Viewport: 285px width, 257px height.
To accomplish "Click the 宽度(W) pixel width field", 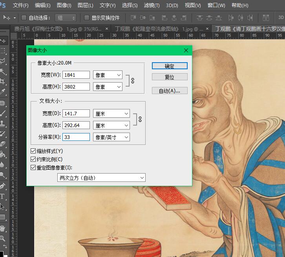I will pyautogui.click(x=76, y=75).
